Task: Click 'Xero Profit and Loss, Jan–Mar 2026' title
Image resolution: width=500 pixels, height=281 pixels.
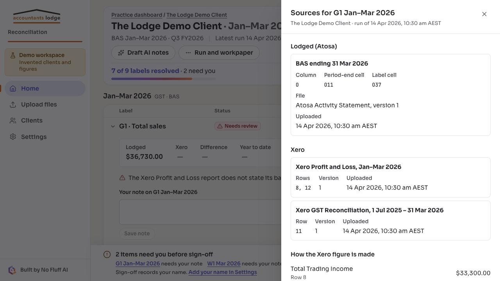Action: [x=348, y=167]
